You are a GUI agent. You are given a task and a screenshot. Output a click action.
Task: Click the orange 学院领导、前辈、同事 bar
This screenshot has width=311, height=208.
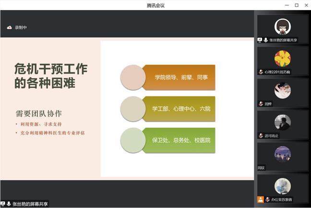pos(181,77)
